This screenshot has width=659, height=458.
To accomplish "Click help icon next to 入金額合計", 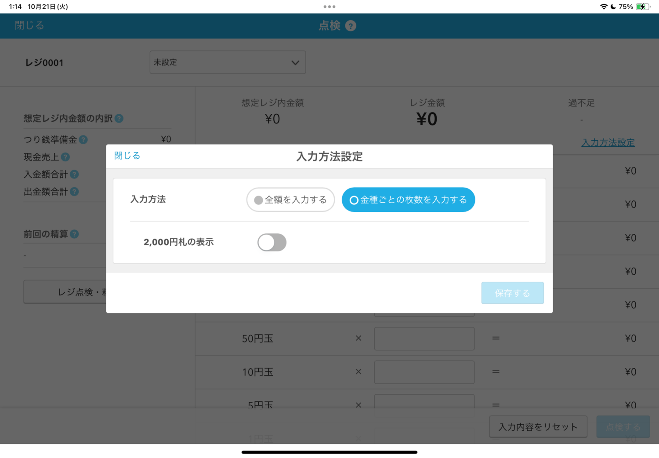I will tap(75, 174).
